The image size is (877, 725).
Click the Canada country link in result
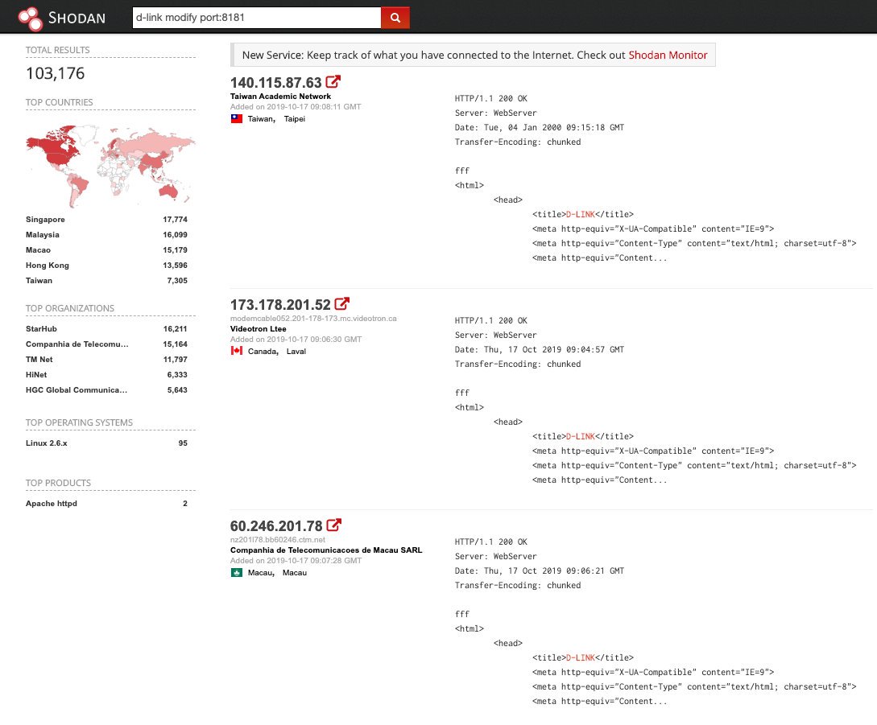coord(263,351)
